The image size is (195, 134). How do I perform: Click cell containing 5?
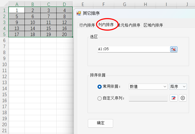pos(17,16)
